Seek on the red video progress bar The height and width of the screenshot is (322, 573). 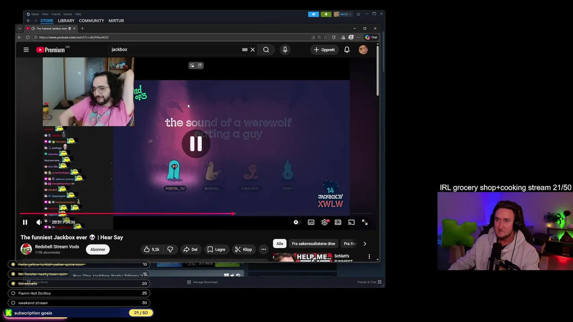tap(196, 214)
